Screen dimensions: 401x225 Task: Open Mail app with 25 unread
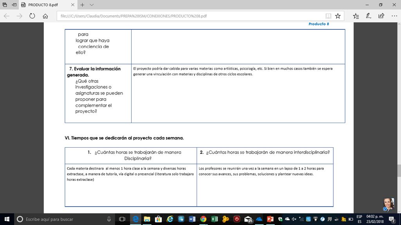[248, 220]
